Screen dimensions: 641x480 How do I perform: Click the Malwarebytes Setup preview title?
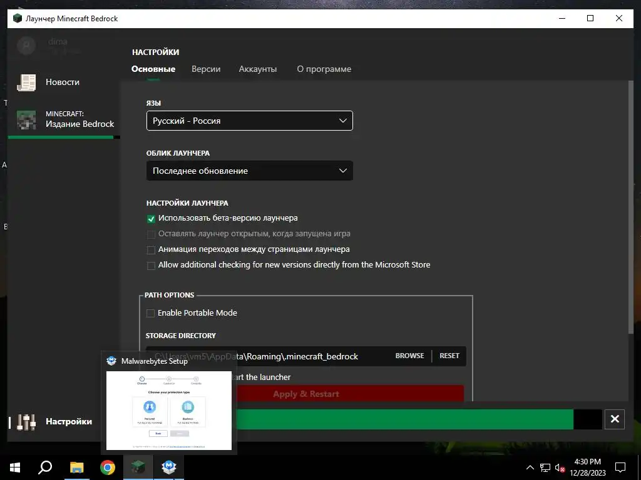coord(155,361)
